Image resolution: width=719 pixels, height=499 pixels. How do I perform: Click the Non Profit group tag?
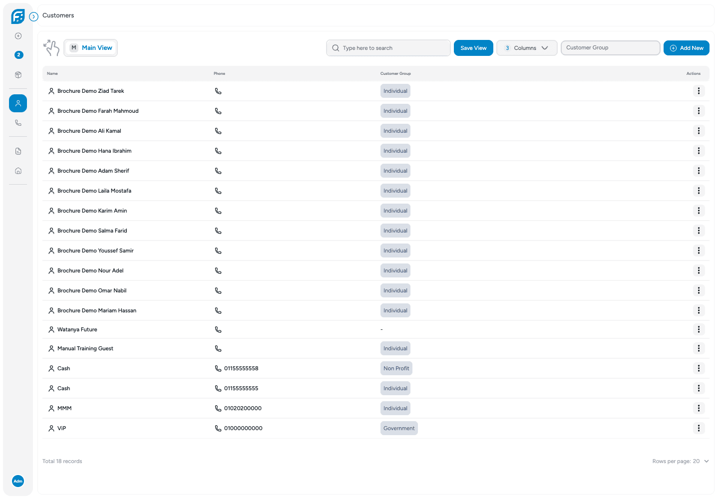[396, 368]
